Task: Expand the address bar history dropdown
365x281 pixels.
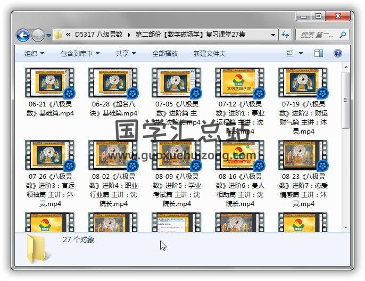Action: (273, 35)
